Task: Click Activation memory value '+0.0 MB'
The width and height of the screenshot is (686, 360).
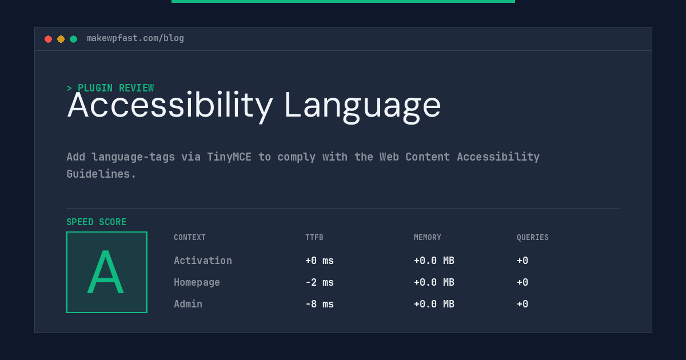Action: point(434,261)
